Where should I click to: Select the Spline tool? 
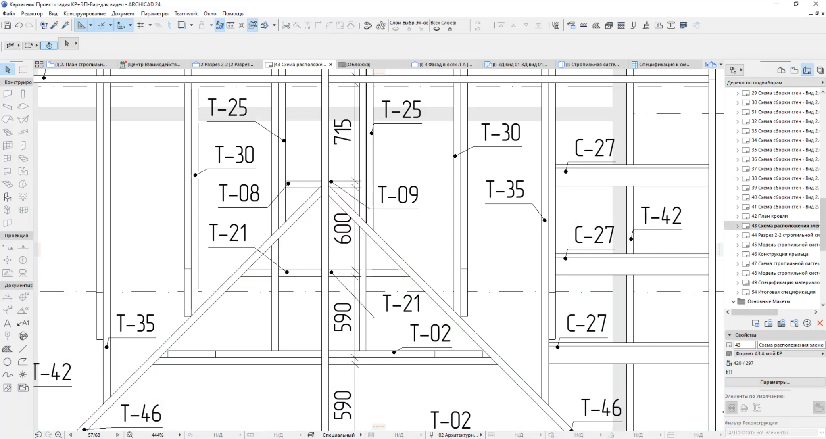pyautogui.click(x=7, y=375)
